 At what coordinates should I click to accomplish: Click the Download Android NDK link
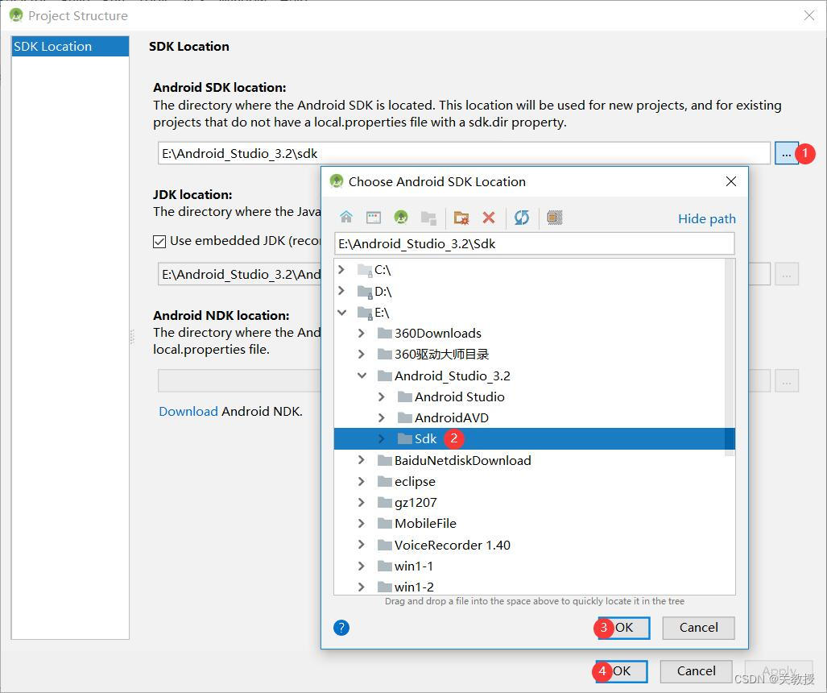188,411
